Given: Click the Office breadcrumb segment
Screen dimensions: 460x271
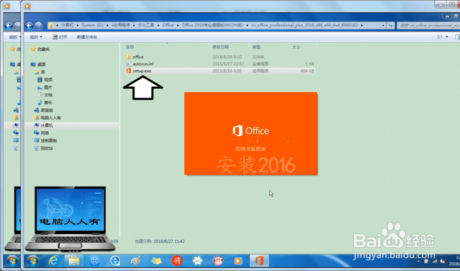Looking at the screenshot, I should [168, 25].
